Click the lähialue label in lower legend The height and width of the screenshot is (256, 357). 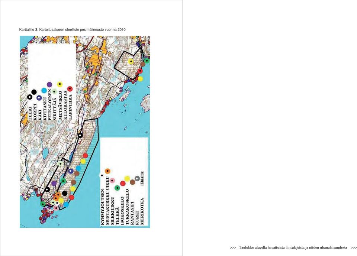click(142, 179)
